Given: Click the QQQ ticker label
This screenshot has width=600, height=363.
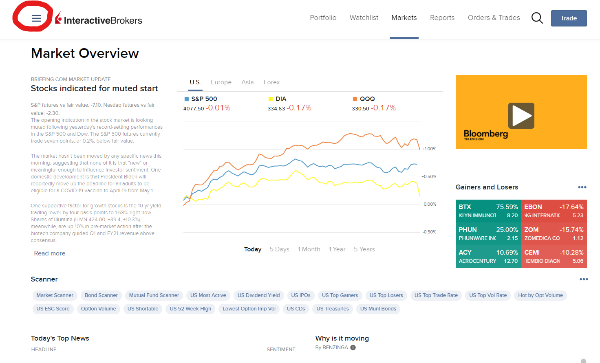Looking at the screenshot, I should (367, 99).
